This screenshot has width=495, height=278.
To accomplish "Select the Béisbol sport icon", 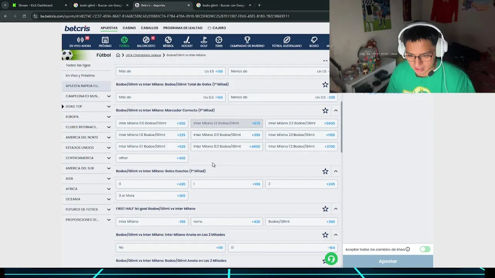I will pos(168,42).
